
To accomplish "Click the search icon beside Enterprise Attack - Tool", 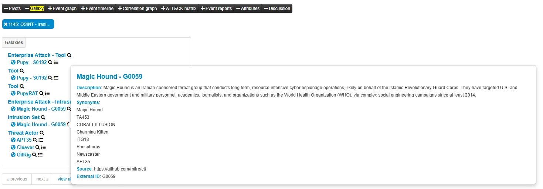I will pyautogui.click(x=69, y=55).
